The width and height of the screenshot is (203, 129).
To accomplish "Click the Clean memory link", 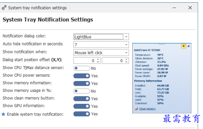I will coord(147,109).
